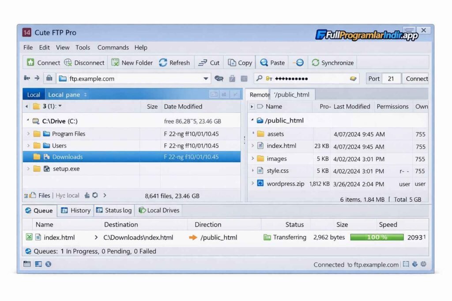The image size is (452, 301).
Task: Open the ftp.example.com address dropdown
Action: tap(206, 79)
